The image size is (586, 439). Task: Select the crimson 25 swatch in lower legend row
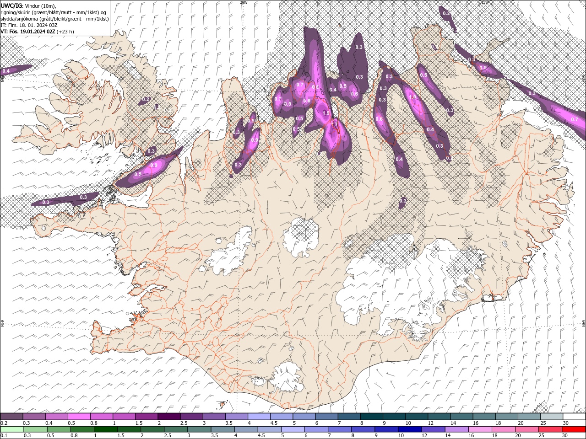pos(550,429)
